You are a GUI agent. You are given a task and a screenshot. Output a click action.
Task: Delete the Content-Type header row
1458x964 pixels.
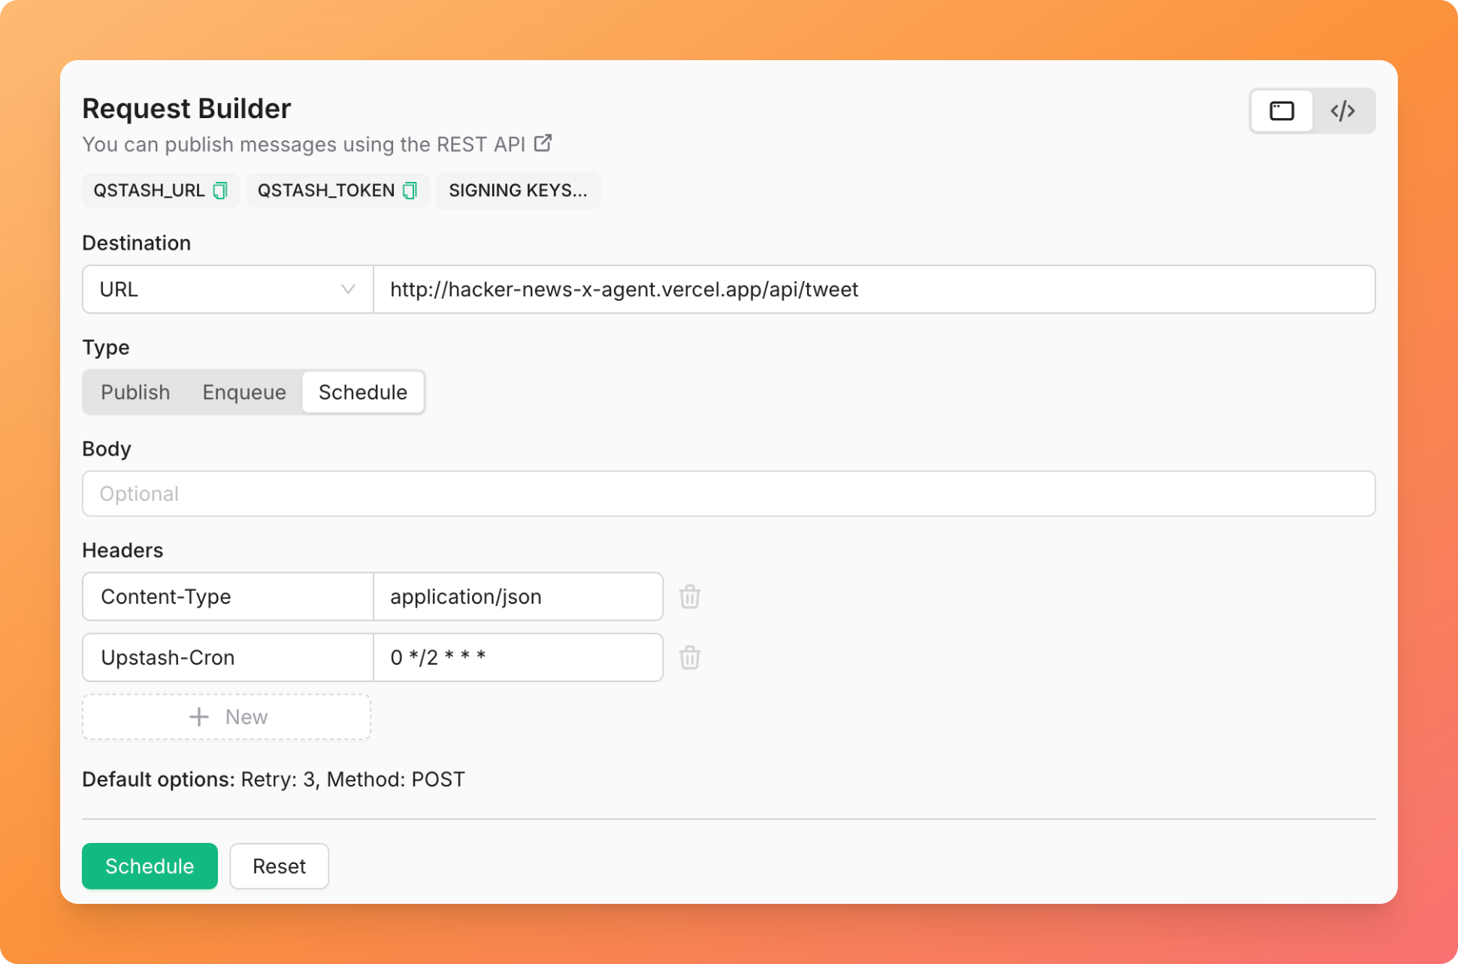tap(689, 596)
